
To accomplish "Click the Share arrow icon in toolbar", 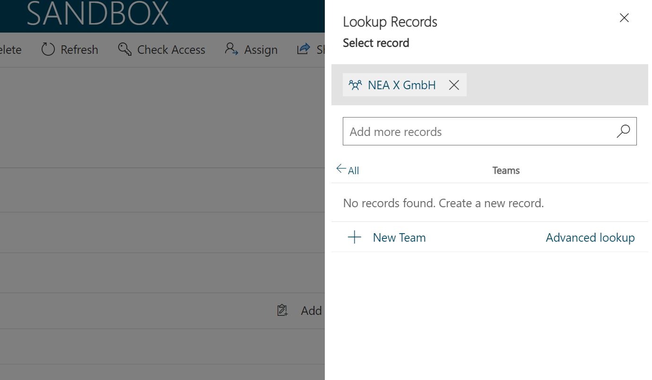I will [x=303, y=49].
